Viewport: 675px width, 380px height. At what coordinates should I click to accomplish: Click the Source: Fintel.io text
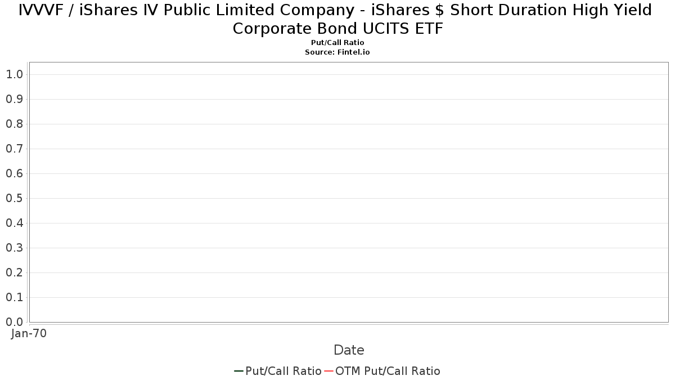(337, 52)
